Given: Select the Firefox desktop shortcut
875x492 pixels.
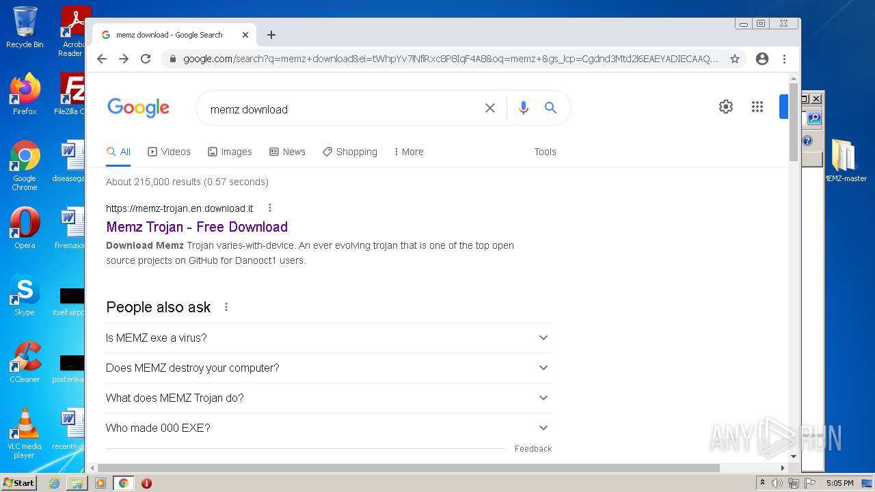Looking at the screenshot, I should point(25,94).
